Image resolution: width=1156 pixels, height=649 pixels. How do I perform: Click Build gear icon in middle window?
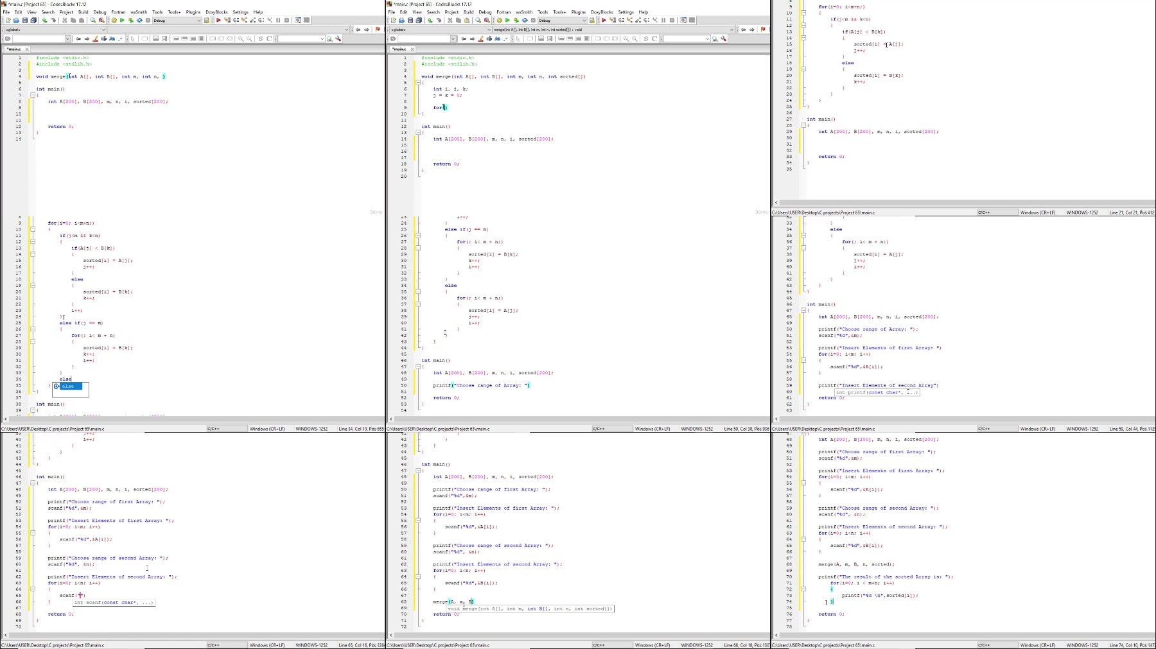pyautogui.click(x=499, y=20)
